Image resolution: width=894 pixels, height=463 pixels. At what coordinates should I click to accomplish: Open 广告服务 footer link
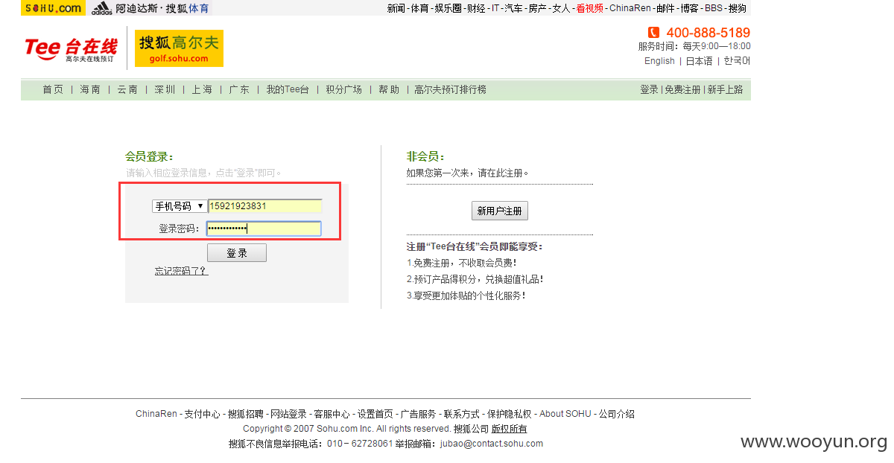[418, 414]
